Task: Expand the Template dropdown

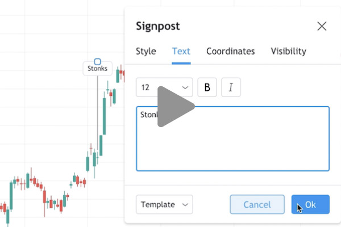Action: (x=164, y=204)
